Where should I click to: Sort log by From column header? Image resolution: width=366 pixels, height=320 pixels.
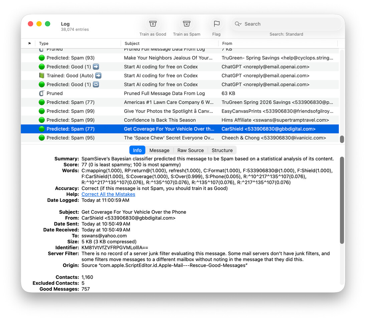227,44
